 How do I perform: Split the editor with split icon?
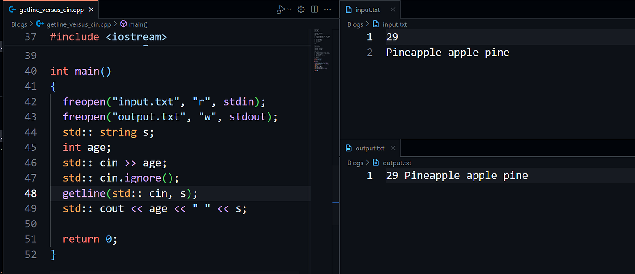tap(314, 10)
